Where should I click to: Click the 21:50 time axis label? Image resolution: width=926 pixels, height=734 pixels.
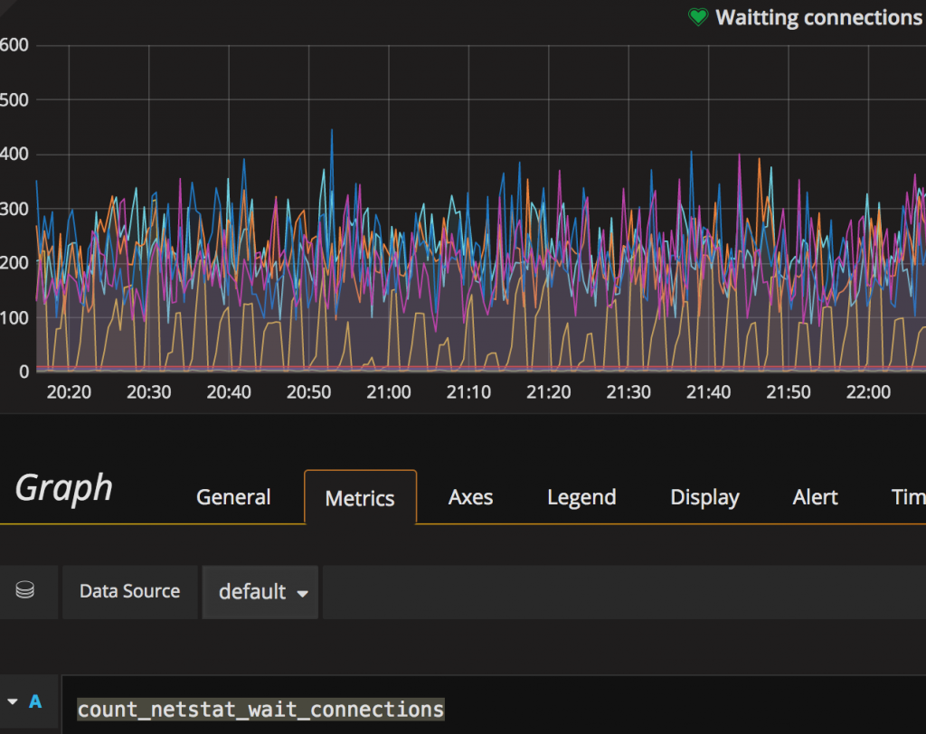pyautogui.click(x=789, y=392)
